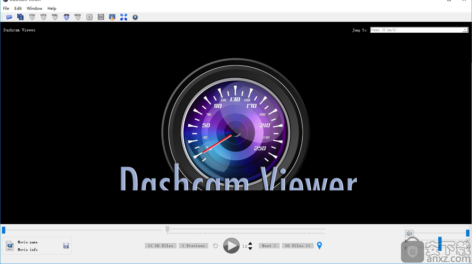Click the "Movie info" text
Screen dimensions: 472x264
(27, 250)
